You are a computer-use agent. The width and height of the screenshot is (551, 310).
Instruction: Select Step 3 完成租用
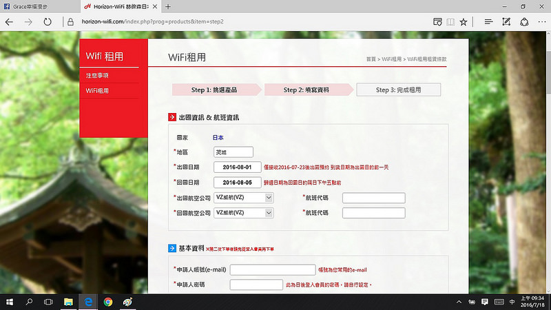click(x=399, y=90)
